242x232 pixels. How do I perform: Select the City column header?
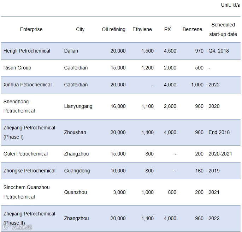pyautogui.click(x=80, y=29)
